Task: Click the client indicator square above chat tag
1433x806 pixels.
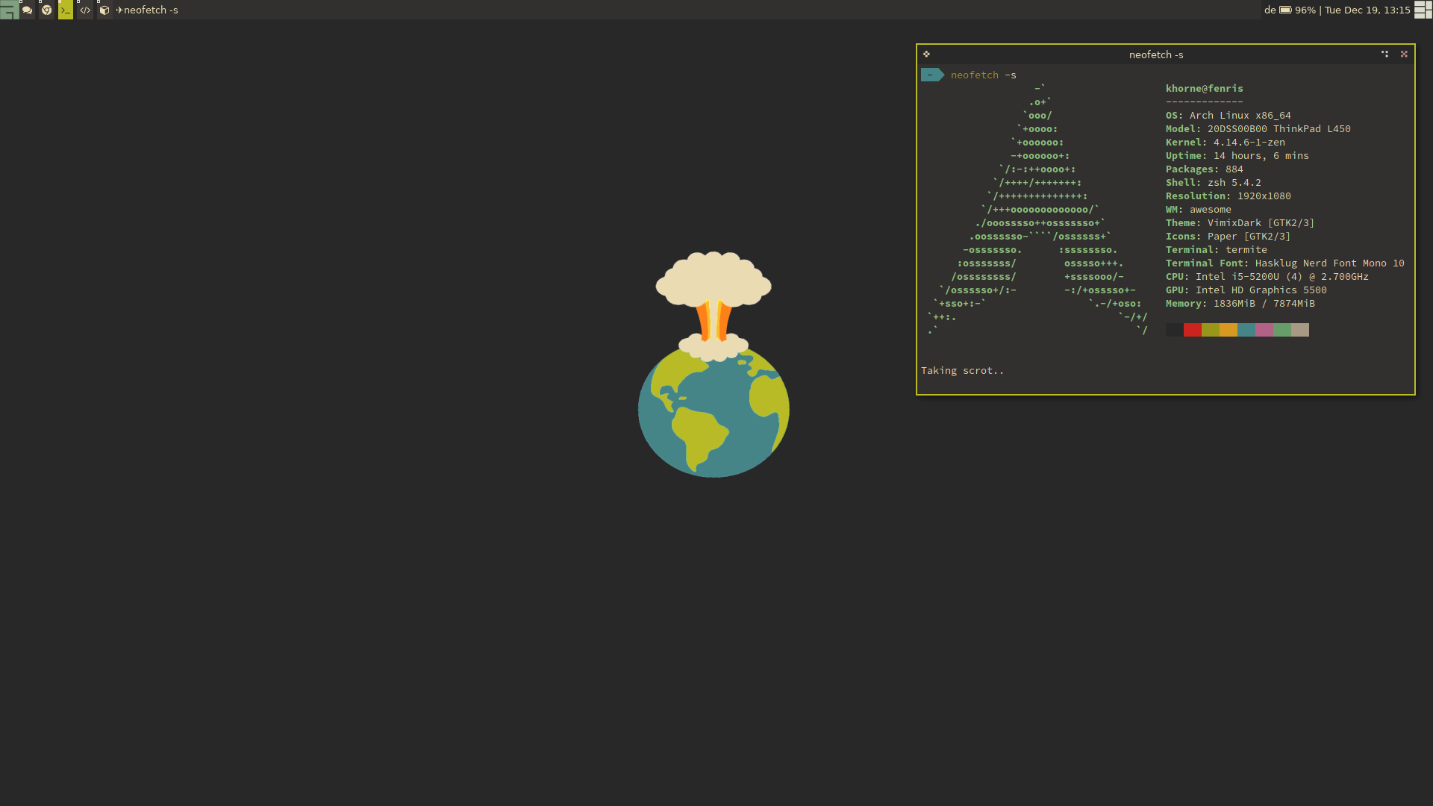Action: (x=21, y=2)
